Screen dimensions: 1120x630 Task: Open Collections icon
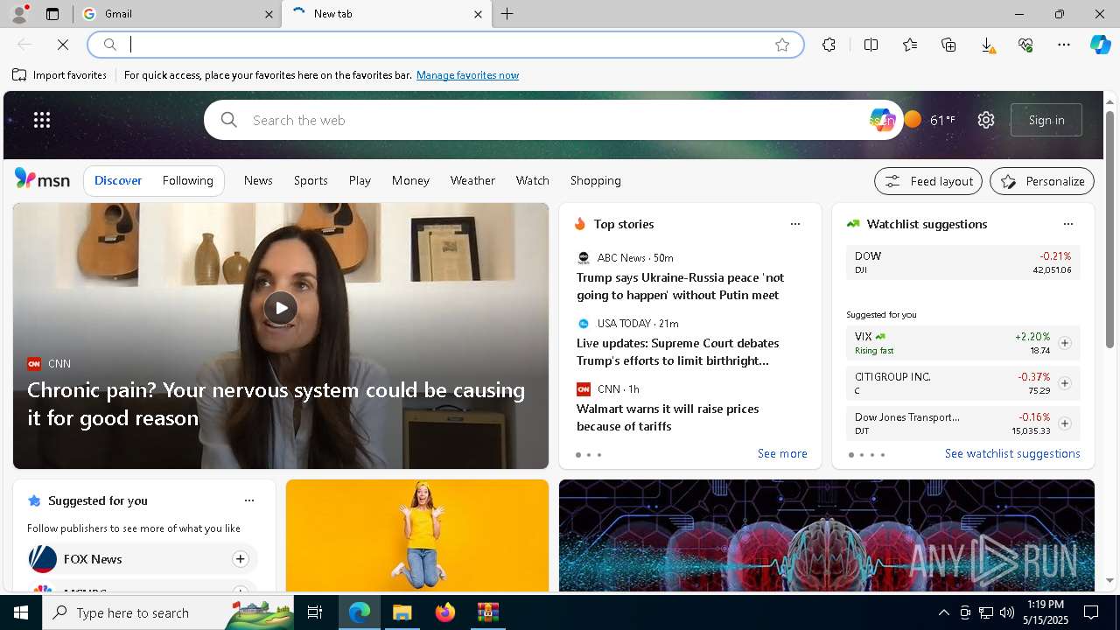[948, 45]
